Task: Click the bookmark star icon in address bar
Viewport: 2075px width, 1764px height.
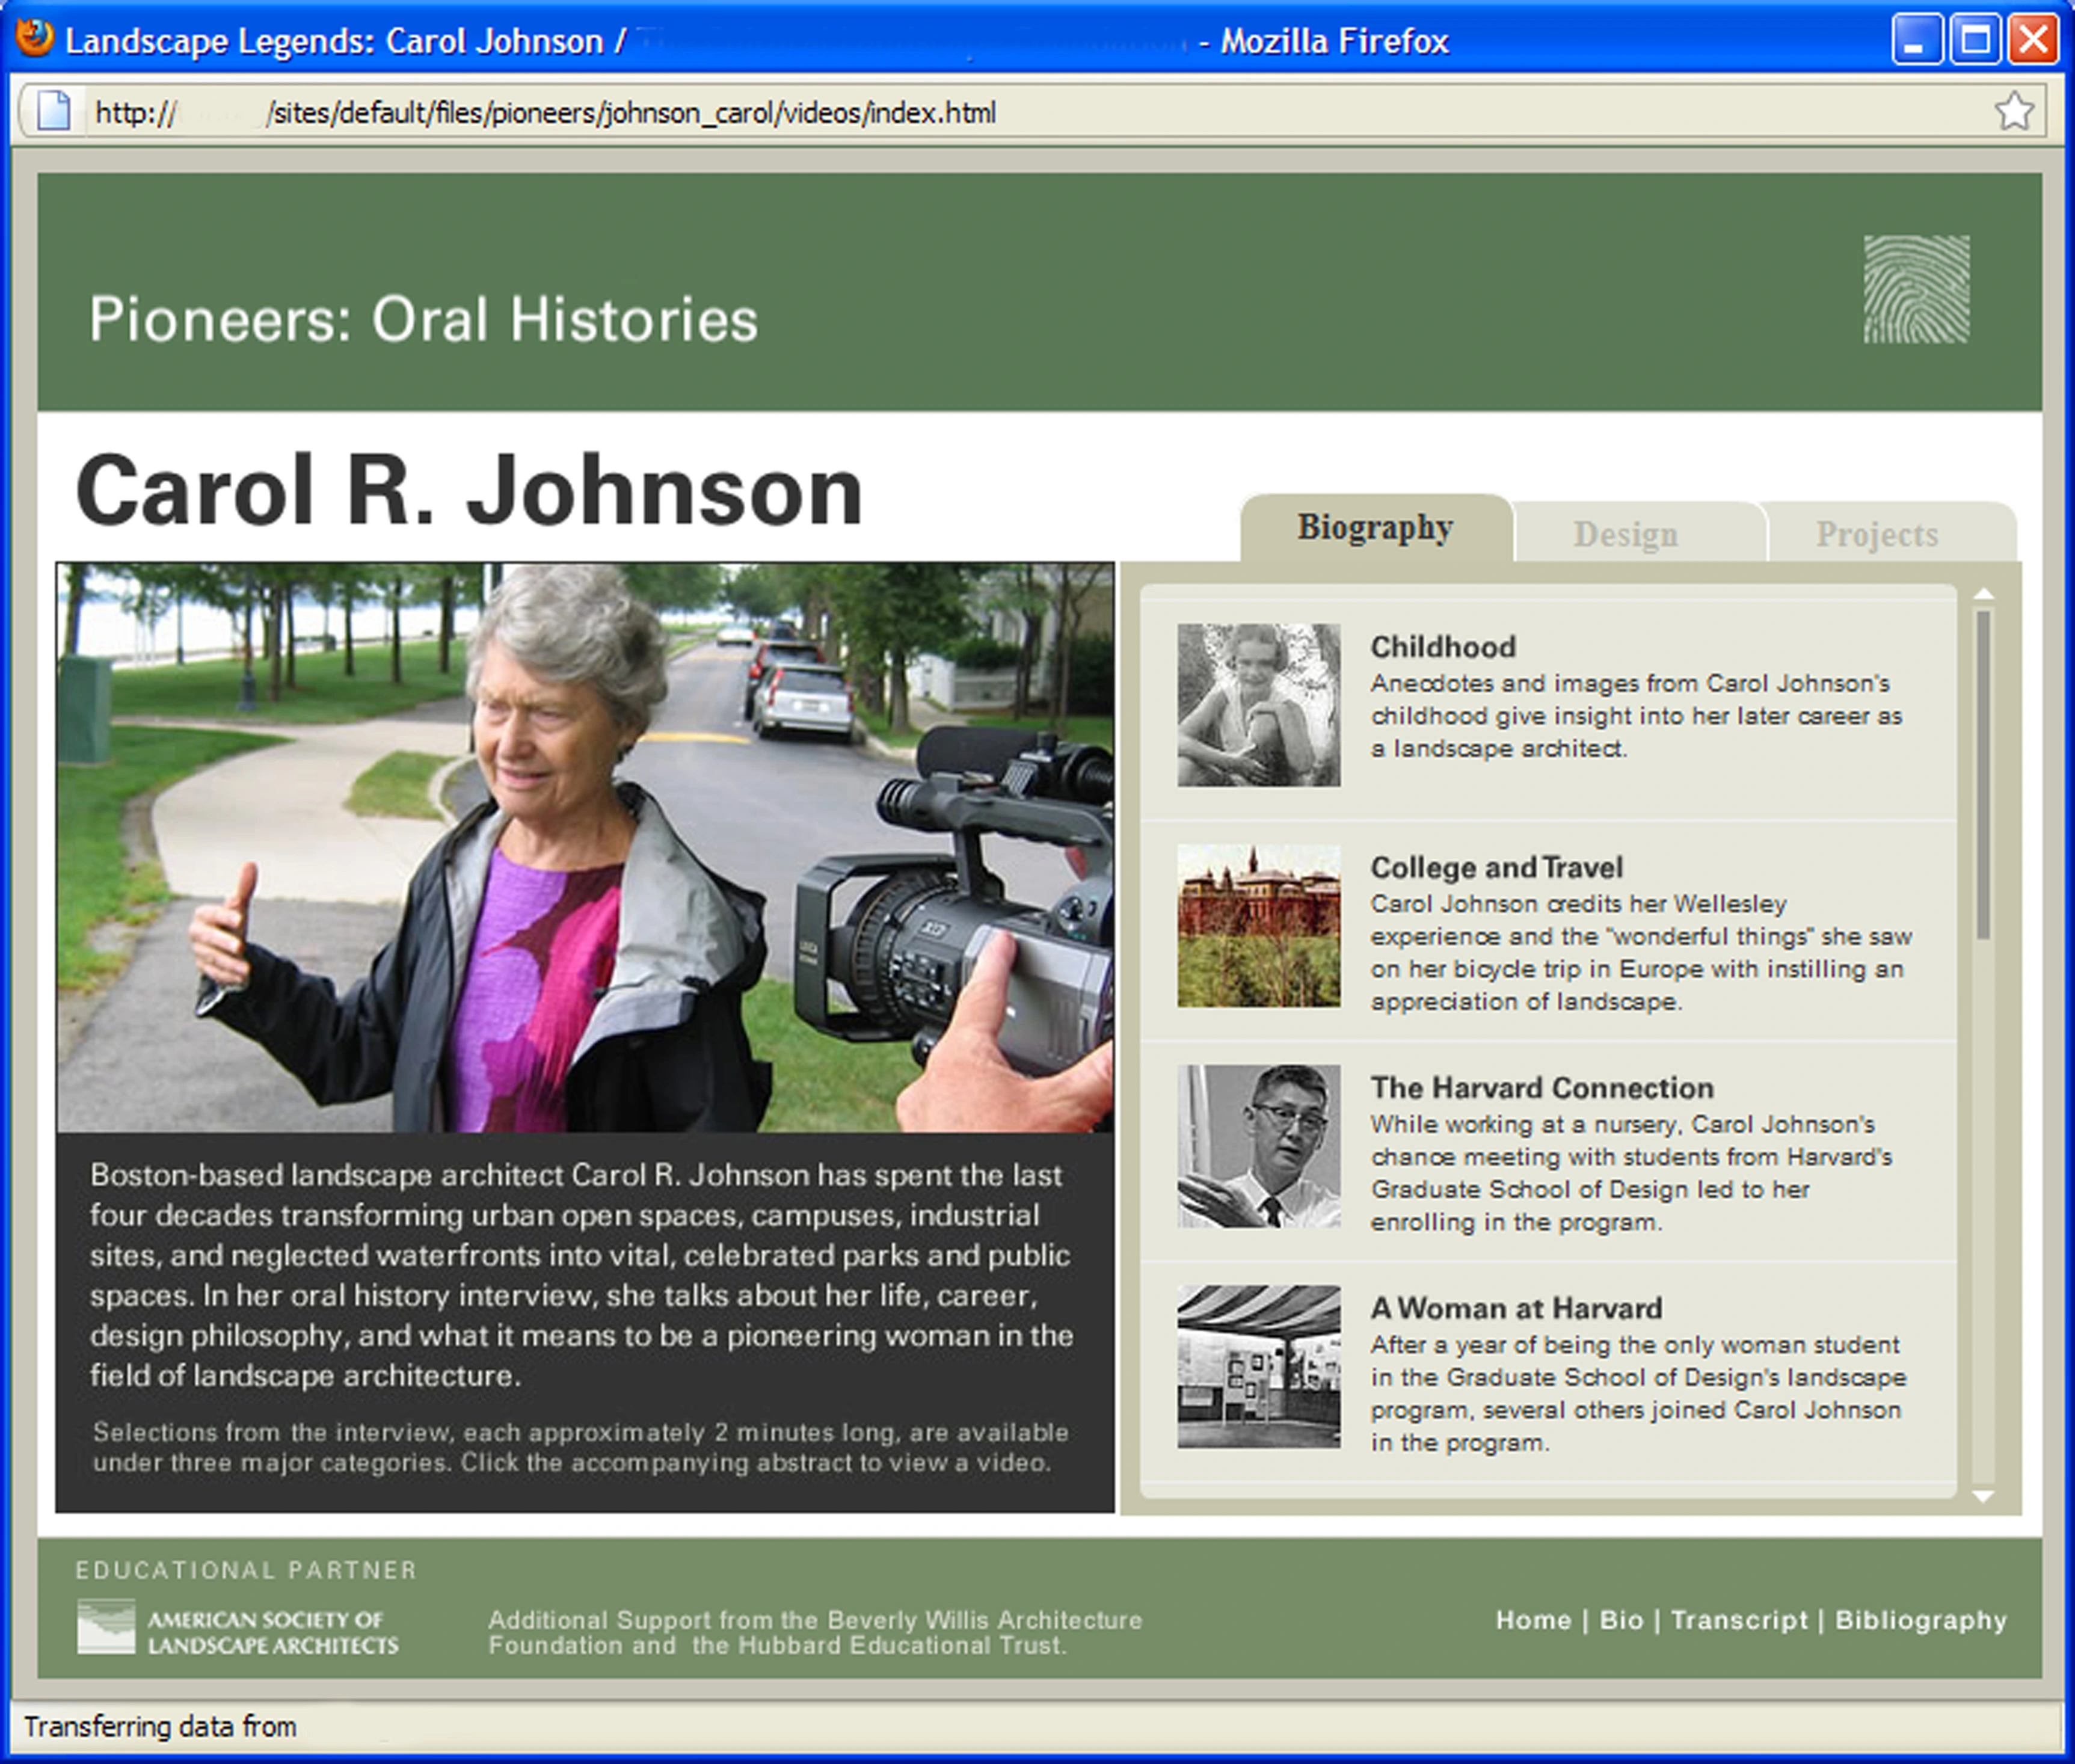Action: tap(2013, 111)
